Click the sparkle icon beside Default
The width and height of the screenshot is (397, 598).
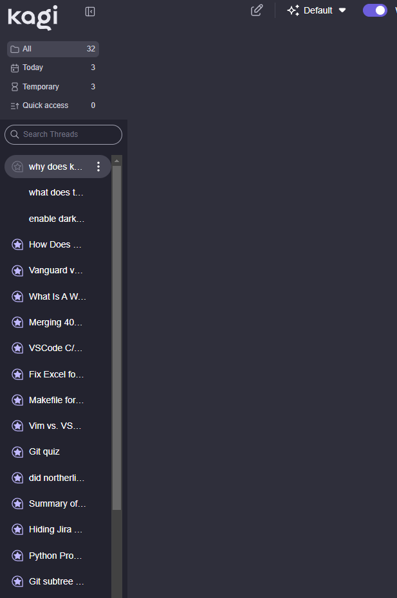pyautogui.click(x=293, y=10)
